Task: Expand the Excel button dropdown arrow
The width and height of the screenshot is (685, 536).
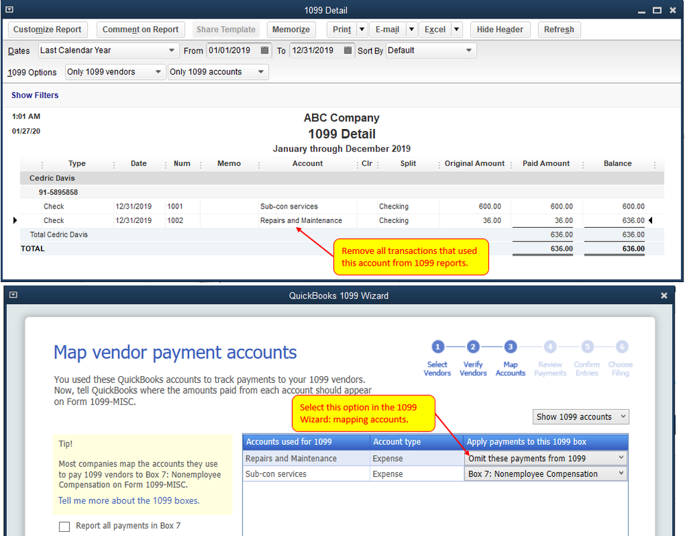Action: click(x=456, y=30)
